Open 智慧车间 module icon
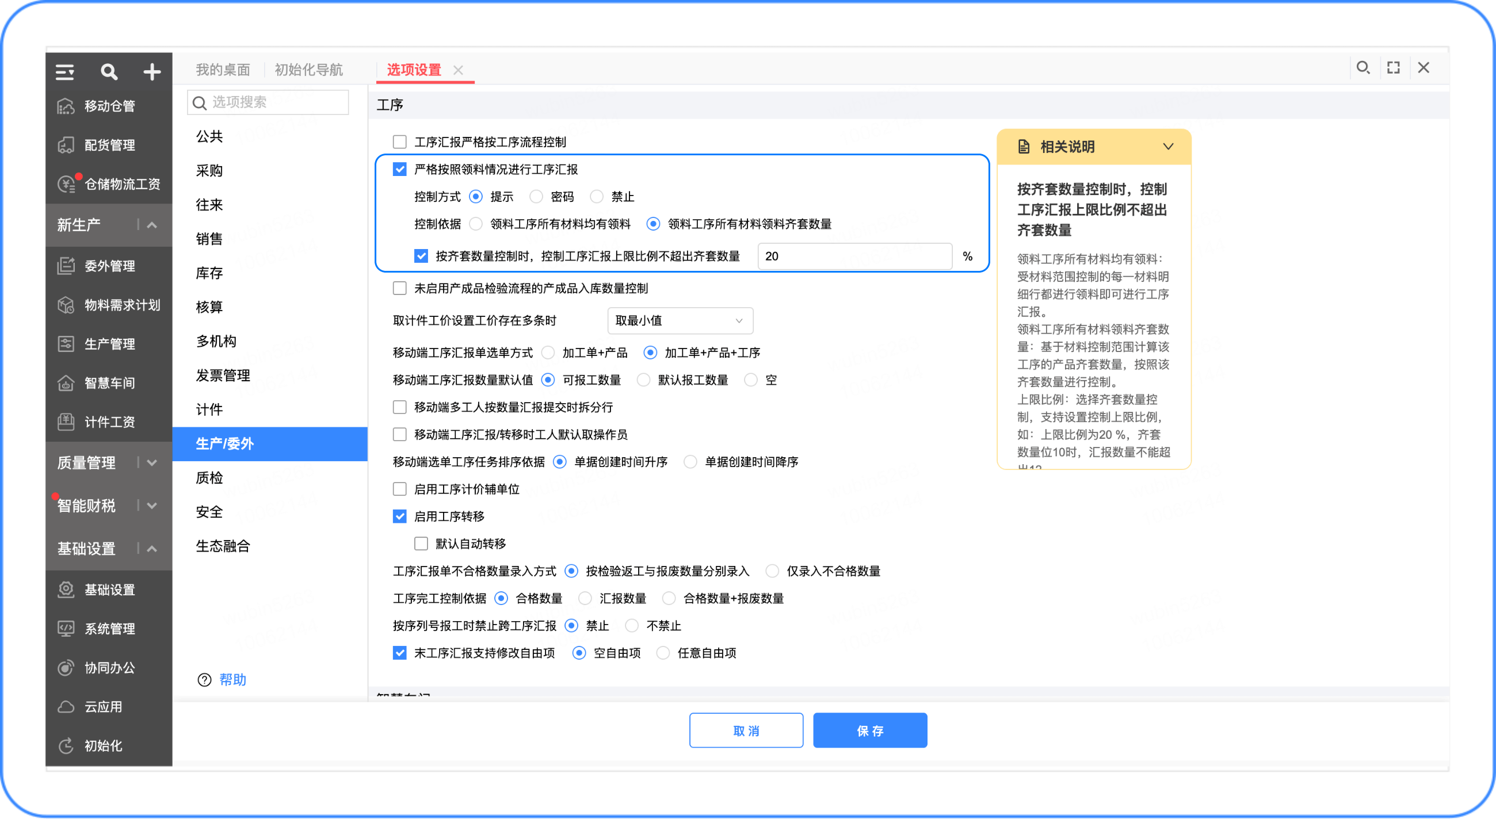Viewport: 1496px width, 819px height. (x=66, y=382)
